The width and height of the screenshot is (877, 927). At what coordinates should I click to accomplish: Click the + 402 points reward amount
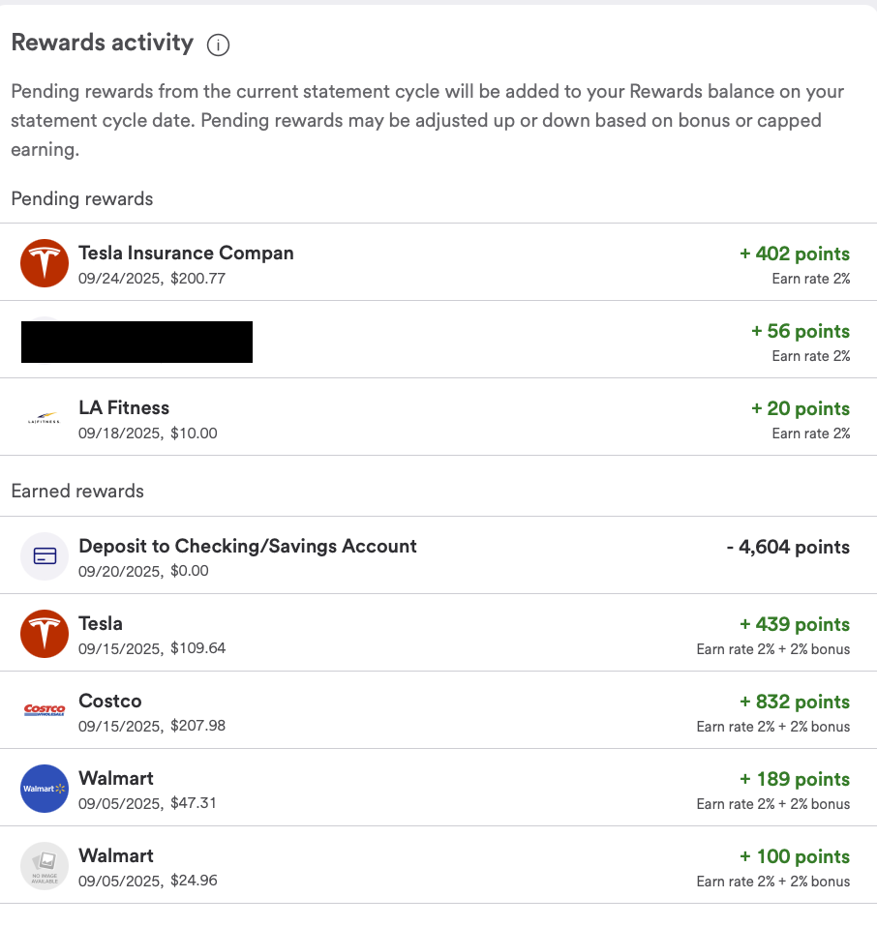point(794,254)
